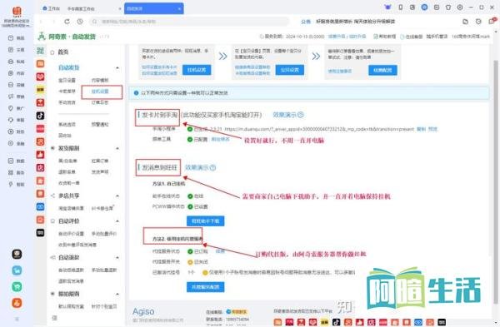This screenshot has width=500, height=327.
Task: Open 首页 in the sidebar
Action: pos(63,52)
